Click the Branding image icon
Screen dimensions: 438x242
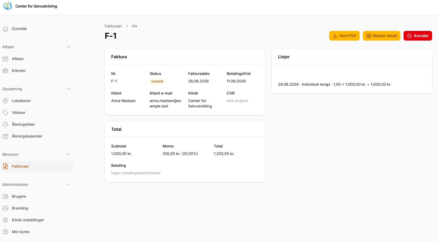(x=5, y=208)
